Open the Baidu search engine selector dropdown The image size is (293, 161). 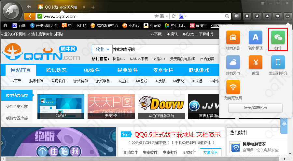tap(183, 16)
